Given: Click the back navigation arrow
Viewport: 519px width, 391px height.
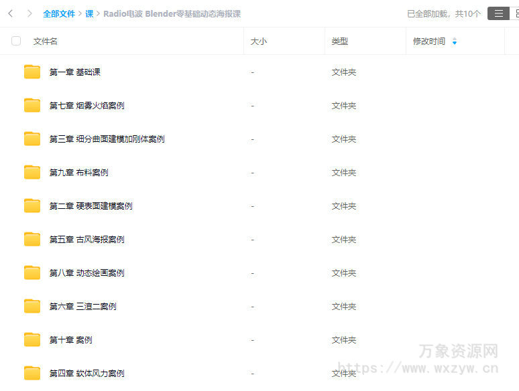Looking at the screenshot, I should (x=11, y=13).
